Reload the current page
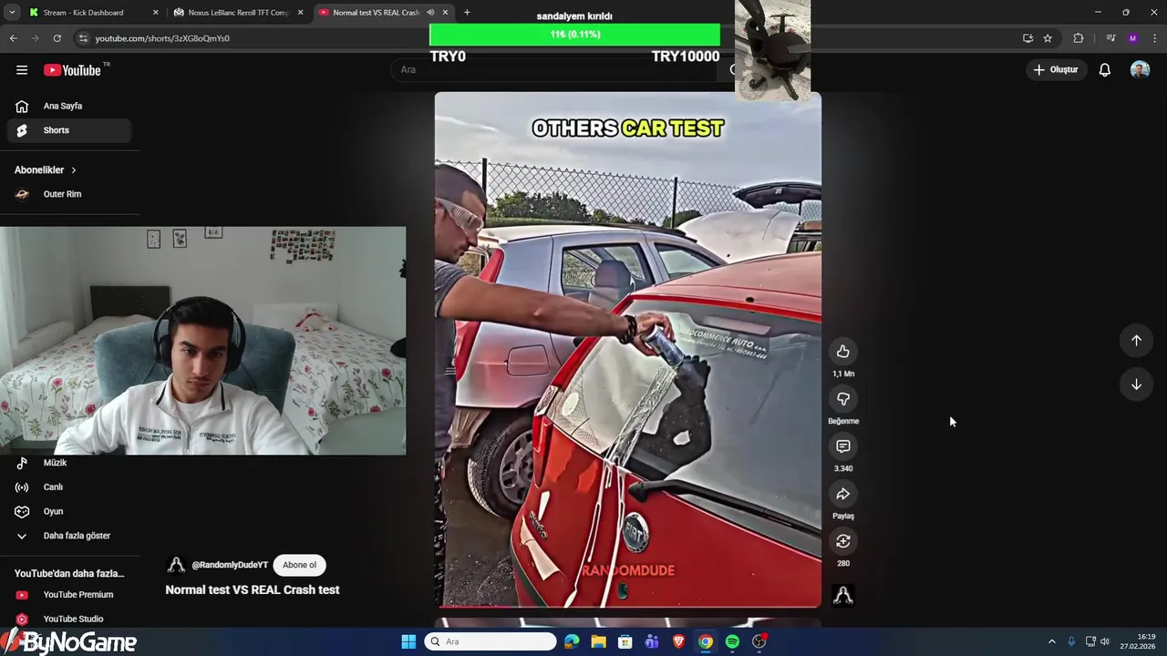The height and width of the screenshot is (656, 1167). (57, 38)
